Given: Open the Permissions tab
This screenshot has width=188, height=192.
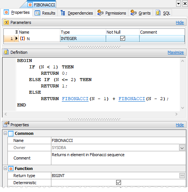Looking at the screenshot, I should 112,13.
